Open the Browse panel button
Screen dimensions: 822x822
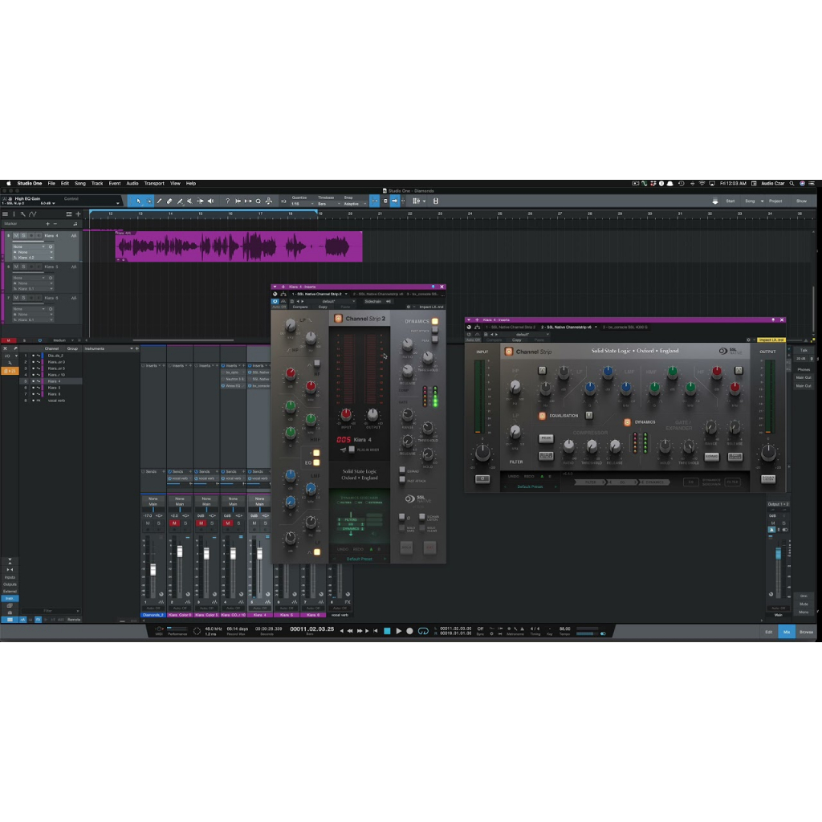click(806, 632)
